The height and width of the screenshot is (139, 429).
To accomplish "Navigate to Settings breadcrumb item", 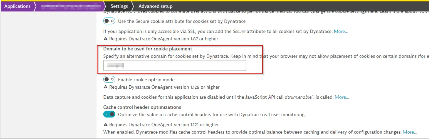I will point(119,6).
